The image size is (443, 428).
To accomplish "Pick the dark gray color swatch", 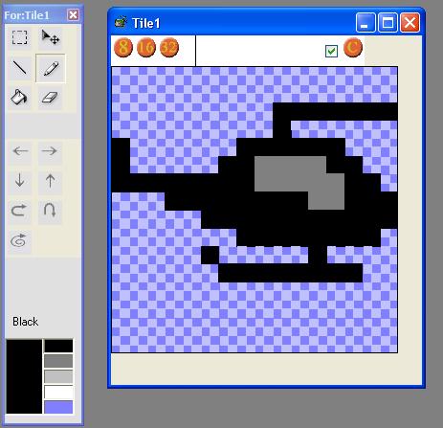I will (x=58, y=361).
